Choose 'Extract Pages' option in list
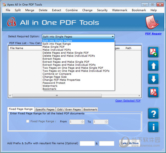 click(x=78, y=59)
